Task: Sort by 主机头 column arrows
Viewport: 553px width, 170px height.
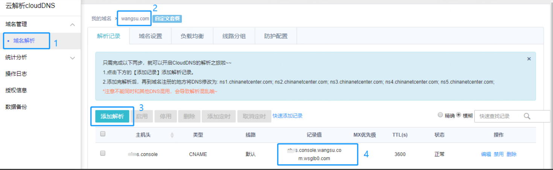Action: [x=172, y=135]
